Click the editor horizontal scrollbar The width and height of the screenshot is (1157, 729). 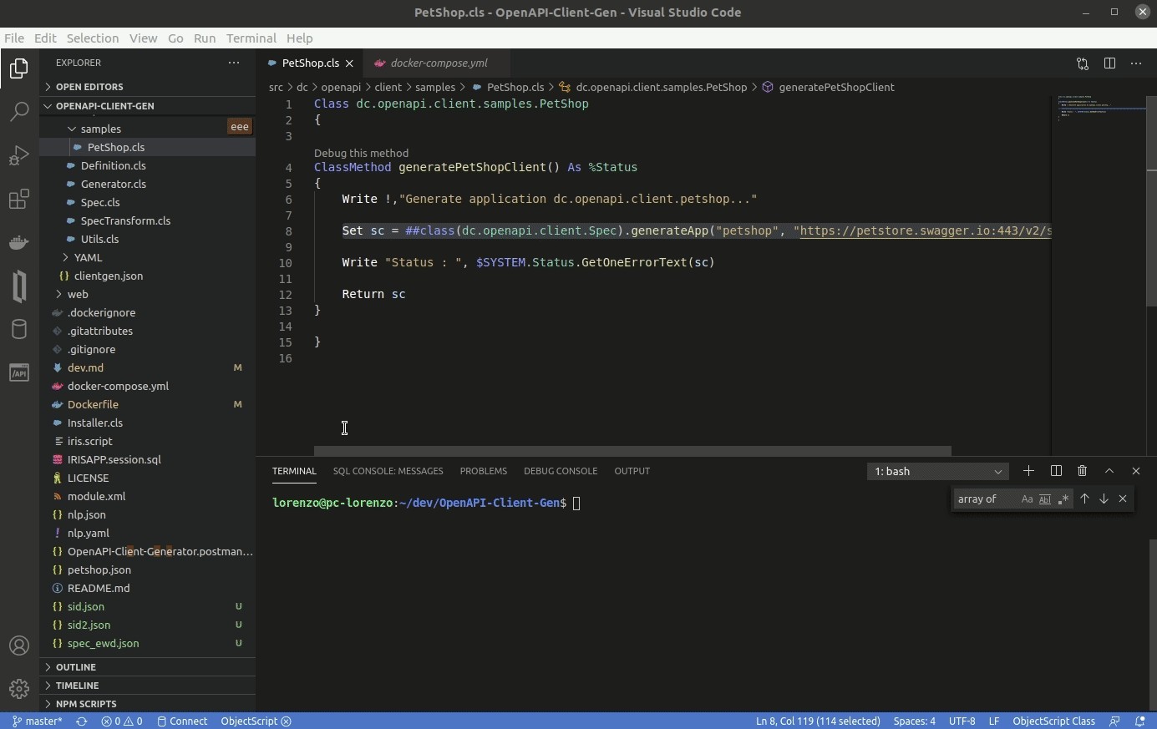(632, 451)
